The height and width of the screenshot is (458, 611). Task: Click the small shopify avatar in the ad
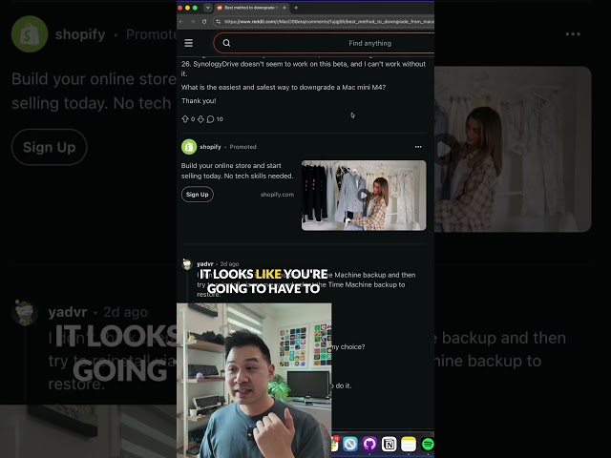coord(189,147)
